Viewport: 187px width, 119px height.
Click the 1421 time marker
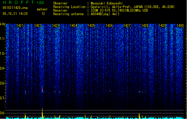point(20,26)
